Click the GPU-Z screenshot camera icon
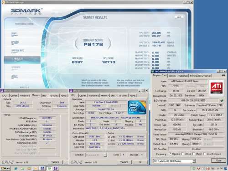228x171 pixels. click(223, 75)
